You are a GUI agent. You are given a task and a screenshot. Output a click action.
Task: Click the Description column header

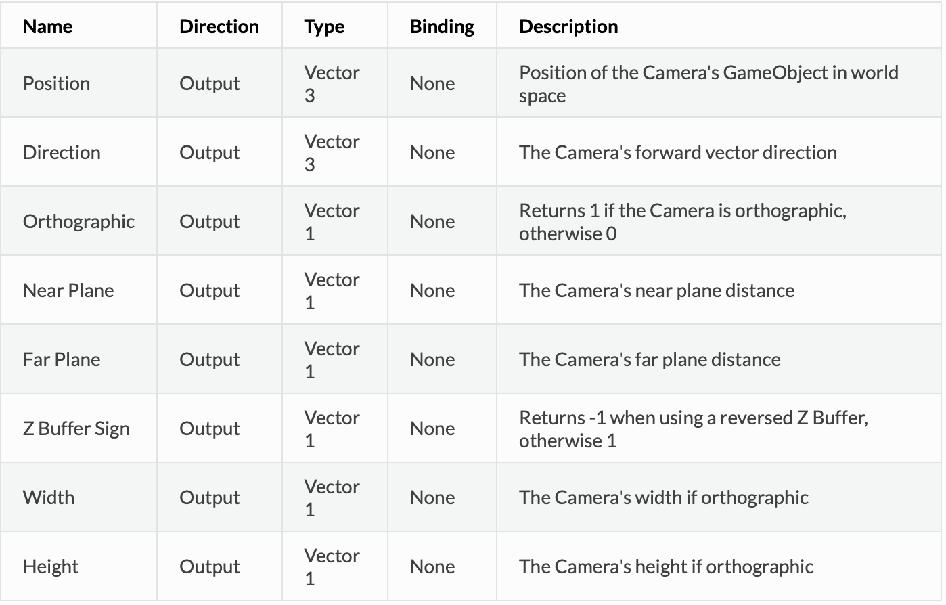pyautogui.click(x=568, y=26)
